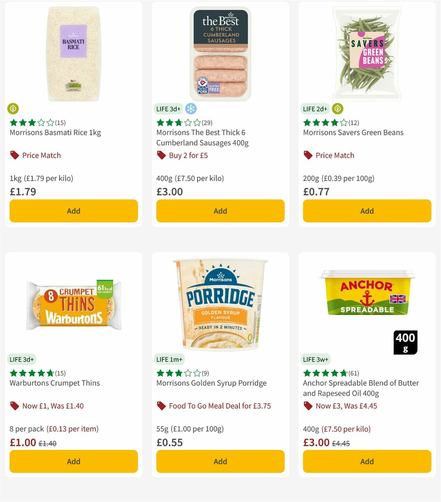Click the tag icon beside Food To Go Meal Deal
Viewport: 441px width, 502px height.
(161, 406)
